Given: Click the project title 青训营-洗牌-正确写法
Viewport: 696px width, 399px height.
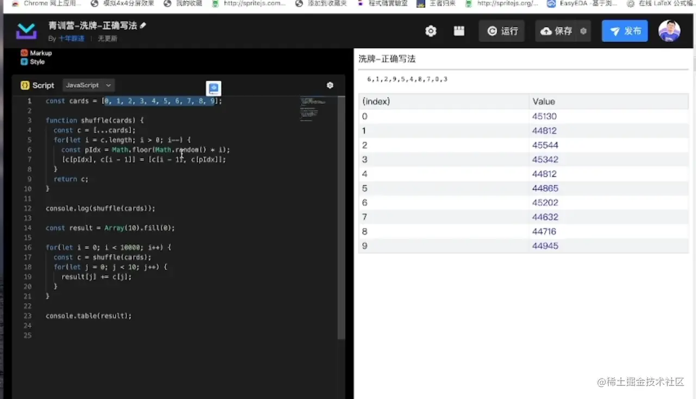Looking at the screenshot, I should coord(92,26).
